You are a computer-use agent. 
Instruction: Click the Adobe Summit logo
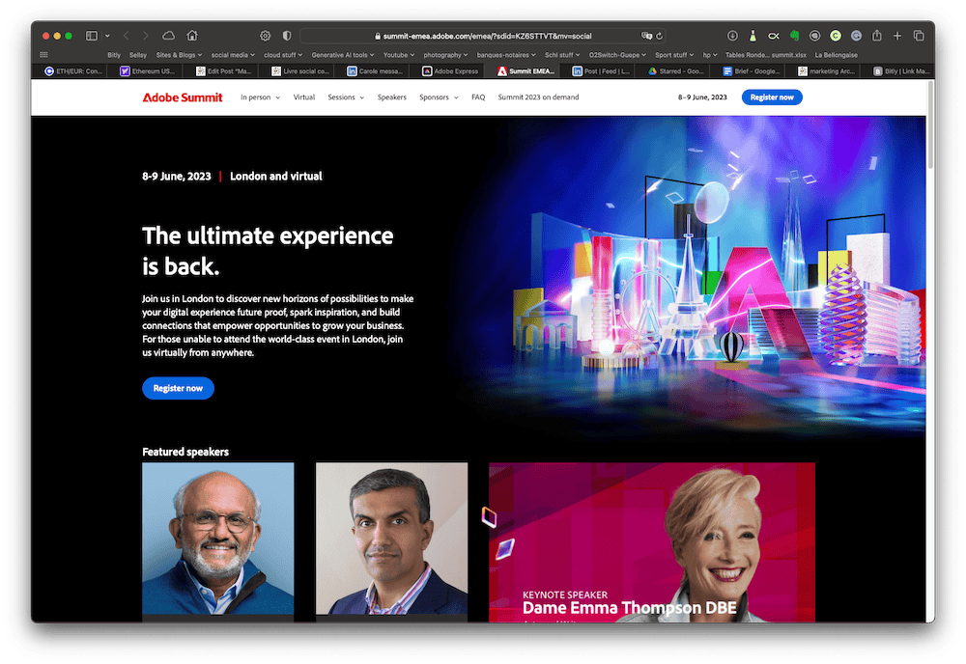pyautogui.click(x=183, y=97)
